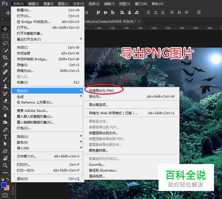Select the Crop tool
The image size is (222, 199).
tap(5, 58)
